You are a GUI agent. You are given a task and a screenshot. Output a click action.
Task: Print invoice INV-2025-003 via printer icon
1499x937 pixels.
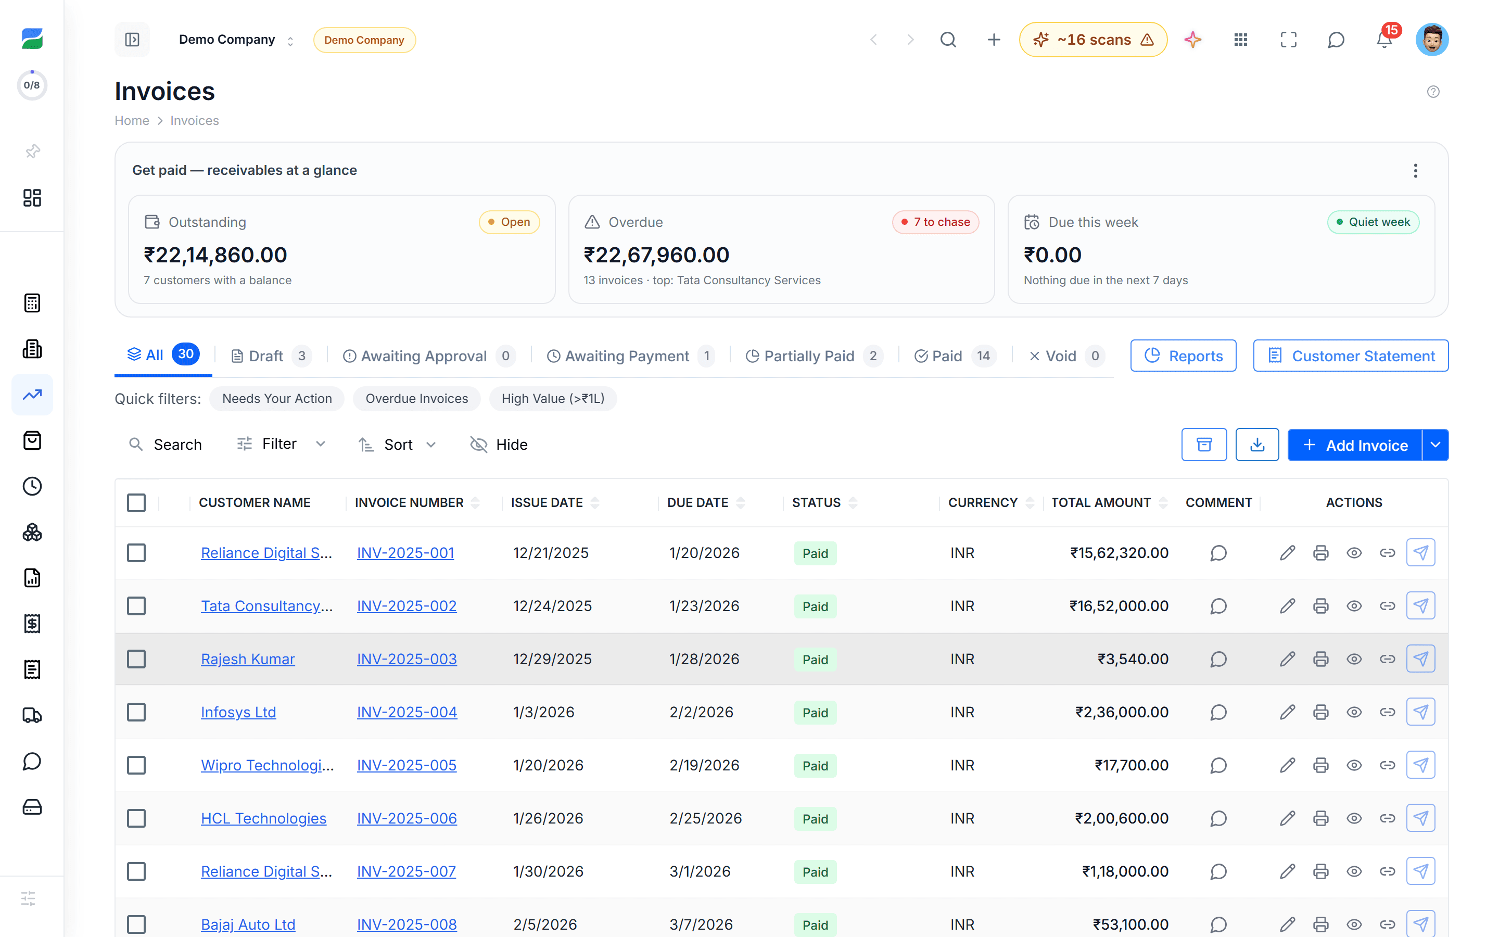[1320, 659]
